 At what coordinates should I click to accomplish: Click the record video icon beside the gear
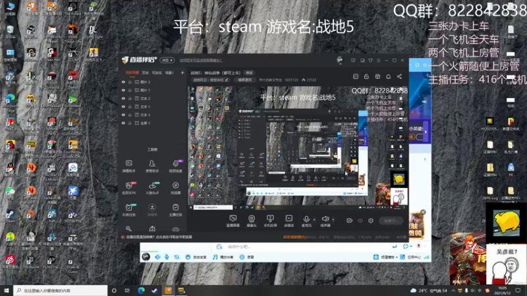[350, 220]
